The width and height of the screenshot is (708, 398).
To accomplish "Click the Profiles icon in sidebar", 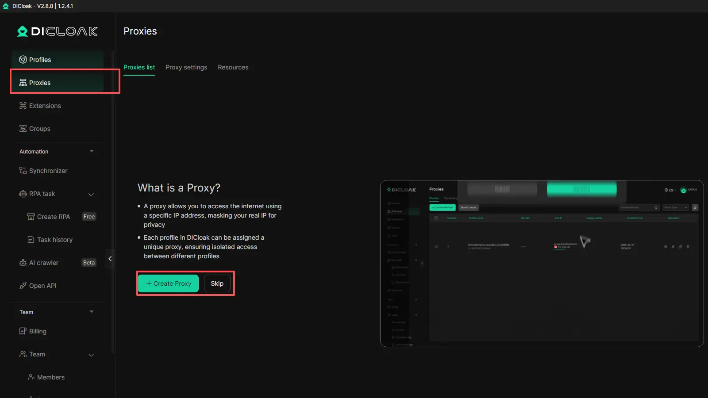I will pyautogui.click(x=23, y=60).
